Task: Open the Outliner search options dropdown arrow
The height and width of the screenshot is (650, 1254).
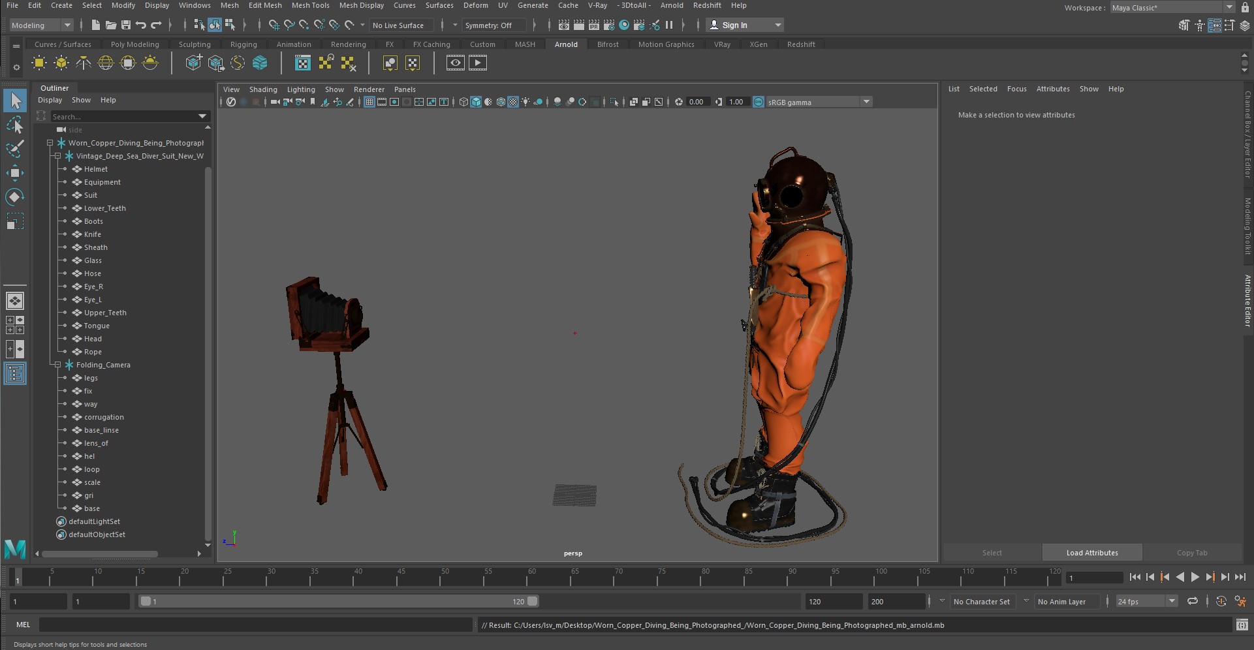Action: (x=202, y=116)
